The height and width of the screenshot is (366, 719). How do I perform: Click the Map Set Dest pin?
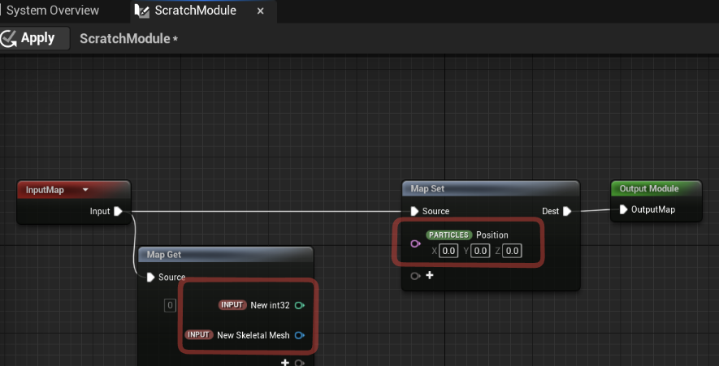(567, 211)
